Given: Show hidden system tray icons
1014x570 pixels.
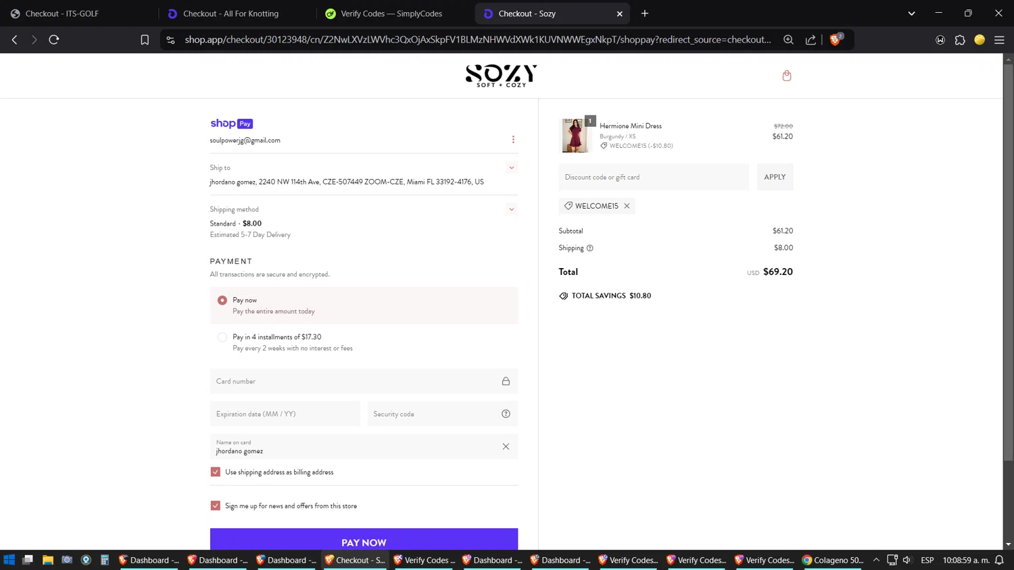Looking at the screenshot, I should tap(876, 560).
